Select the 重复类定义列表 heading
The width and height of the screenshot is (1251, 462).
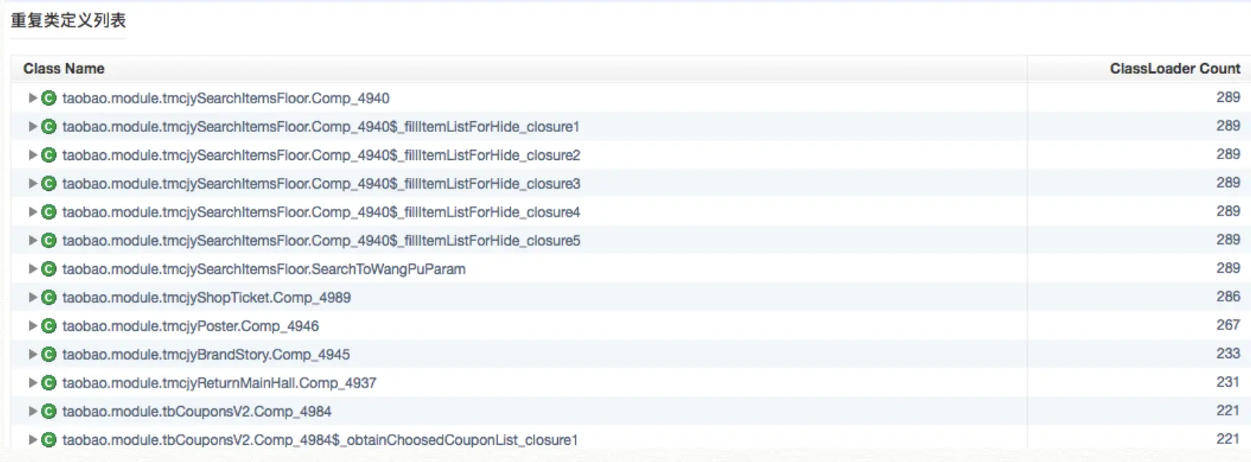68,21
